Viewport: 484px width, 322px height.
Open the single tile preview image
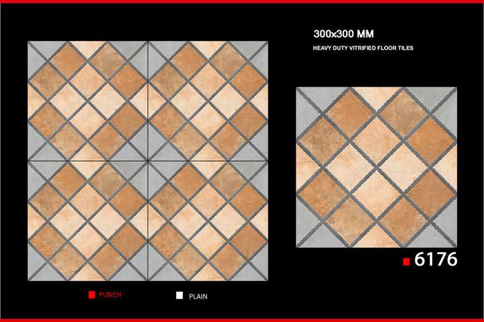376,167
